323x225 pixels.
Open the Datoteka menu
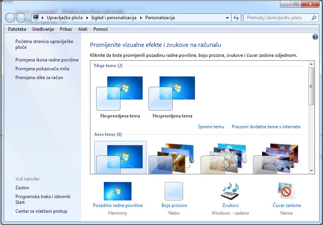[17, 29]
